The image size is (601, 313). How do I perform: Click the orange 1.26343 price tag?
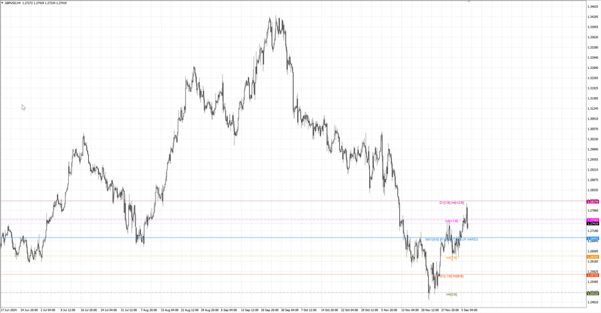pos(593,257)
